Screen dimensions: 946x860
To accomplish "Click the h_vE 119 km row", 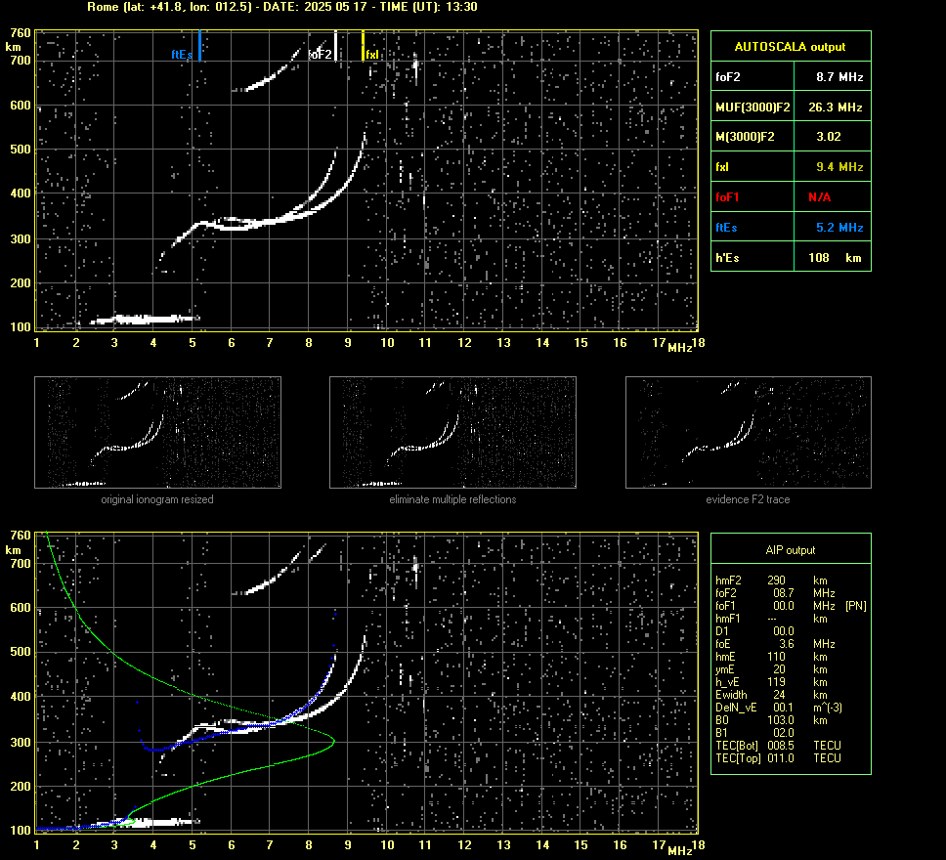I will point(771,682).
